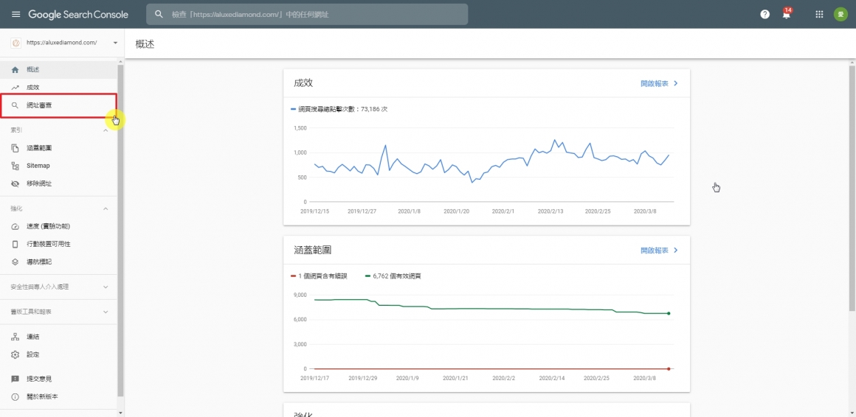856x417 pixels.
Task: Open notifications bell with 14 badge
Action: point(787,14)
